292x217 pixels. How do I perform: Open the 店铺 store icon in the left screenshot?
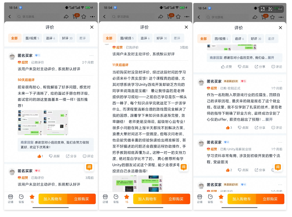click(x=10, y=198)
